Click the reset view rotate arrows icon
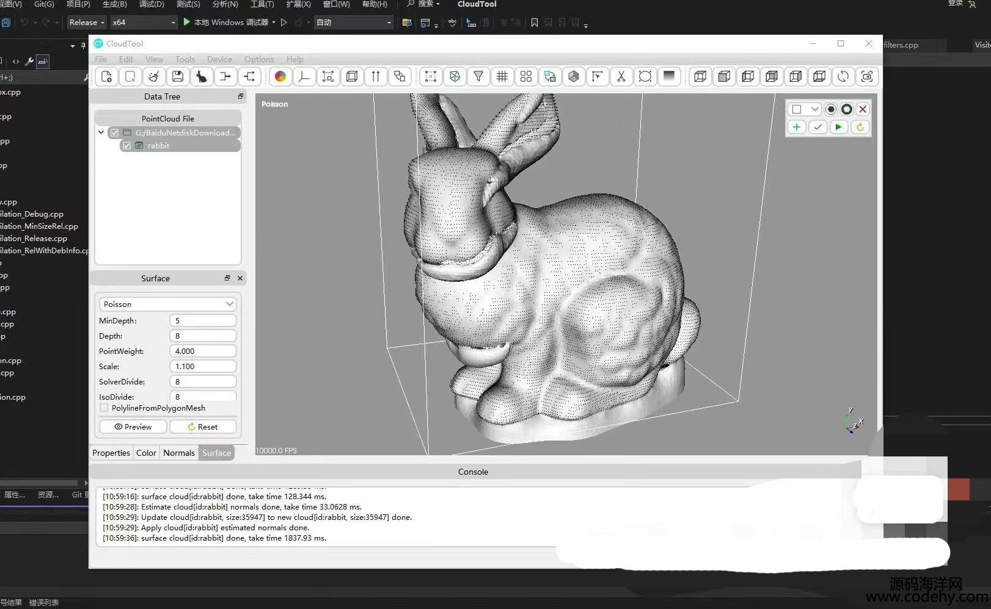 (x=843, y=76)
